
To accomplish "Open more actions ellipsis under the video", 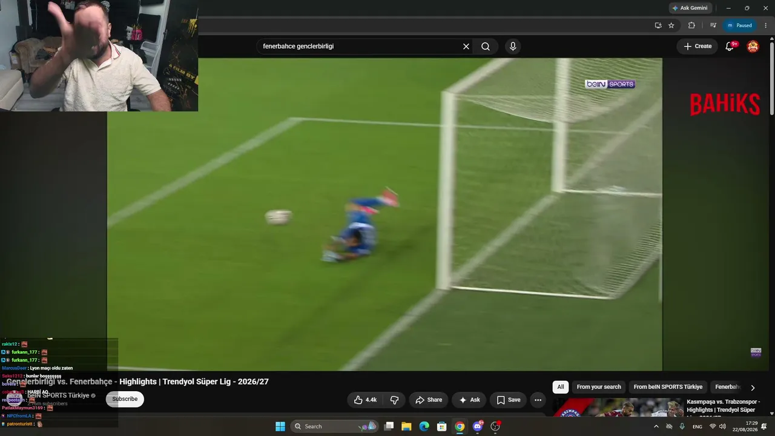I will click(x=538, y=400).
